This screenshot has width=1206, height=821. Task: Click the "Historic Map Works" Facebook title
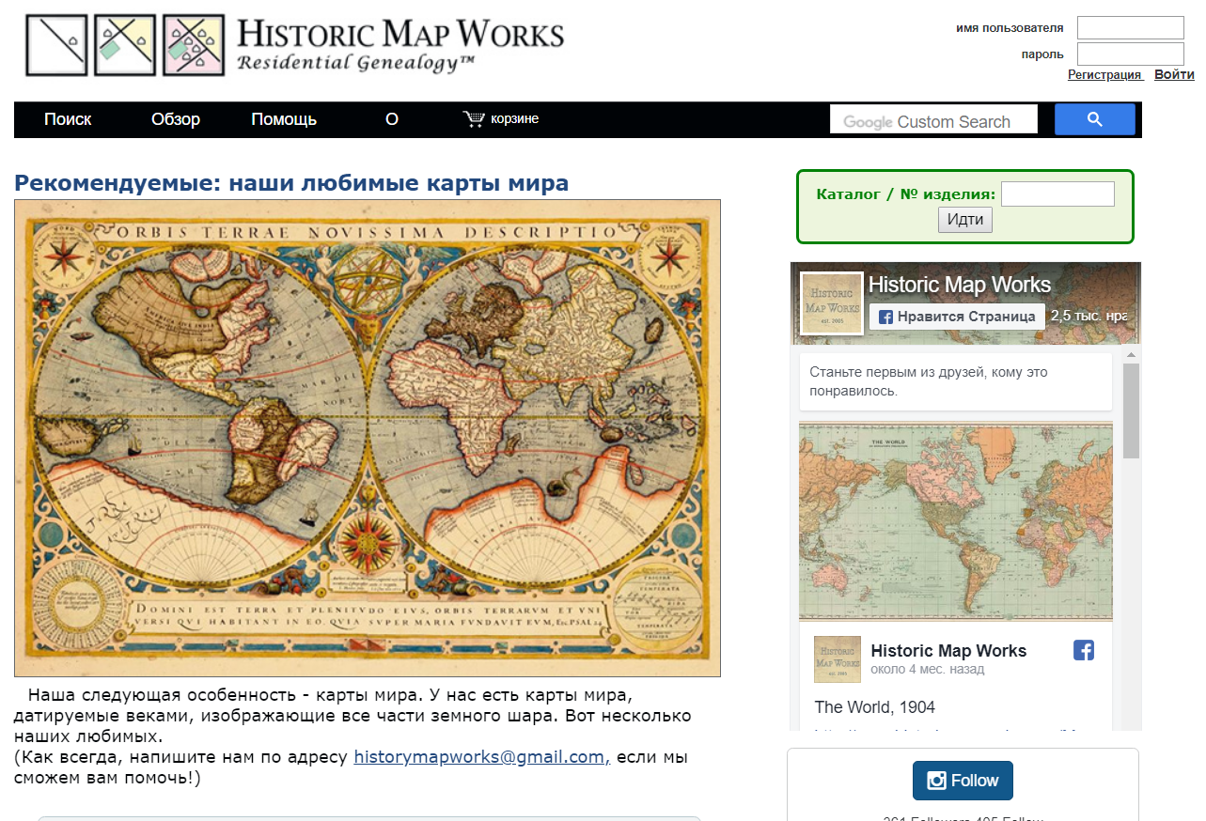pyautogui.click(x=960, y=285)
